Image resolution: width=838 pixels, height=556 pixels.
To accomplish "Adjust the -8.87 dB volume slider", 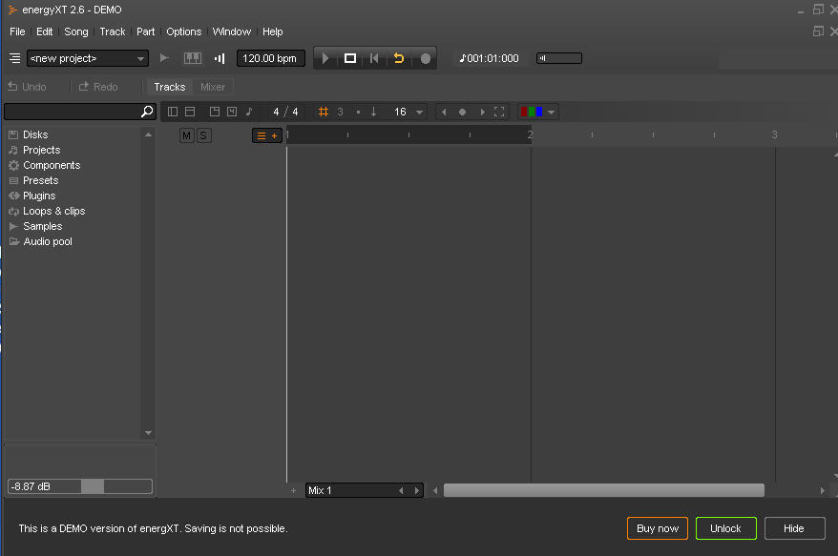I will pos(79,486).
